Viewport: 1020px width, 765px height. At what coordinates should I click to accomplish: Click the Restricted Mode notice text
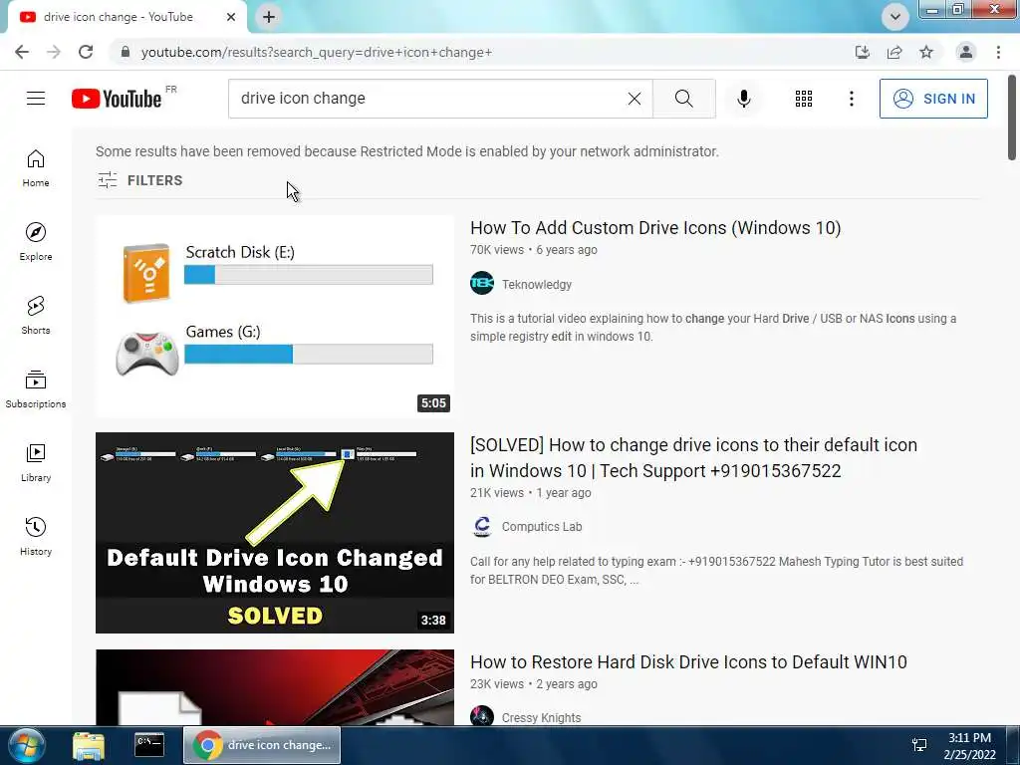coord(407,151)
